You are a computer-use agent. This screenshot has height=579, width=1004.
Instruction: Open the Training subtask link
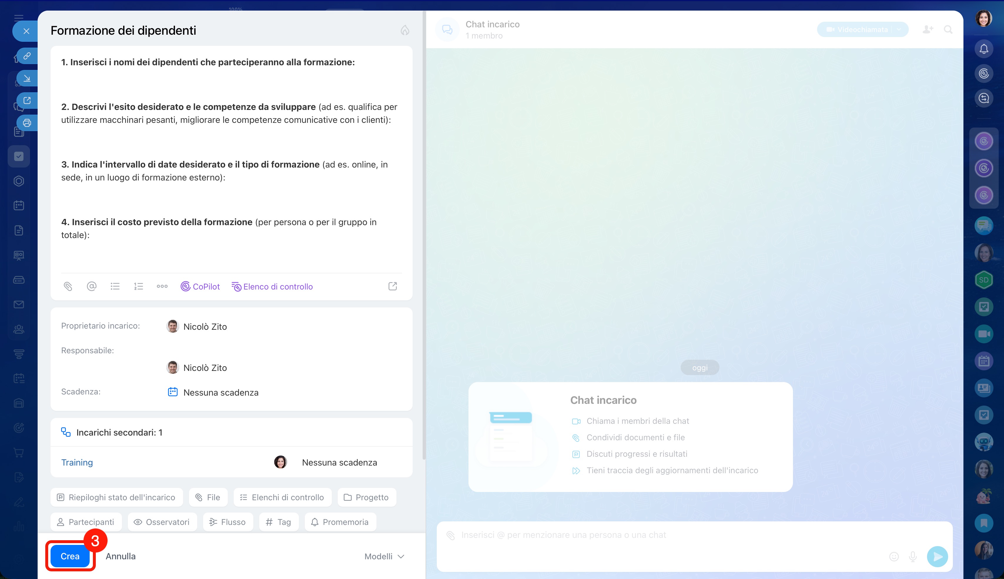(x=77, y=463)
